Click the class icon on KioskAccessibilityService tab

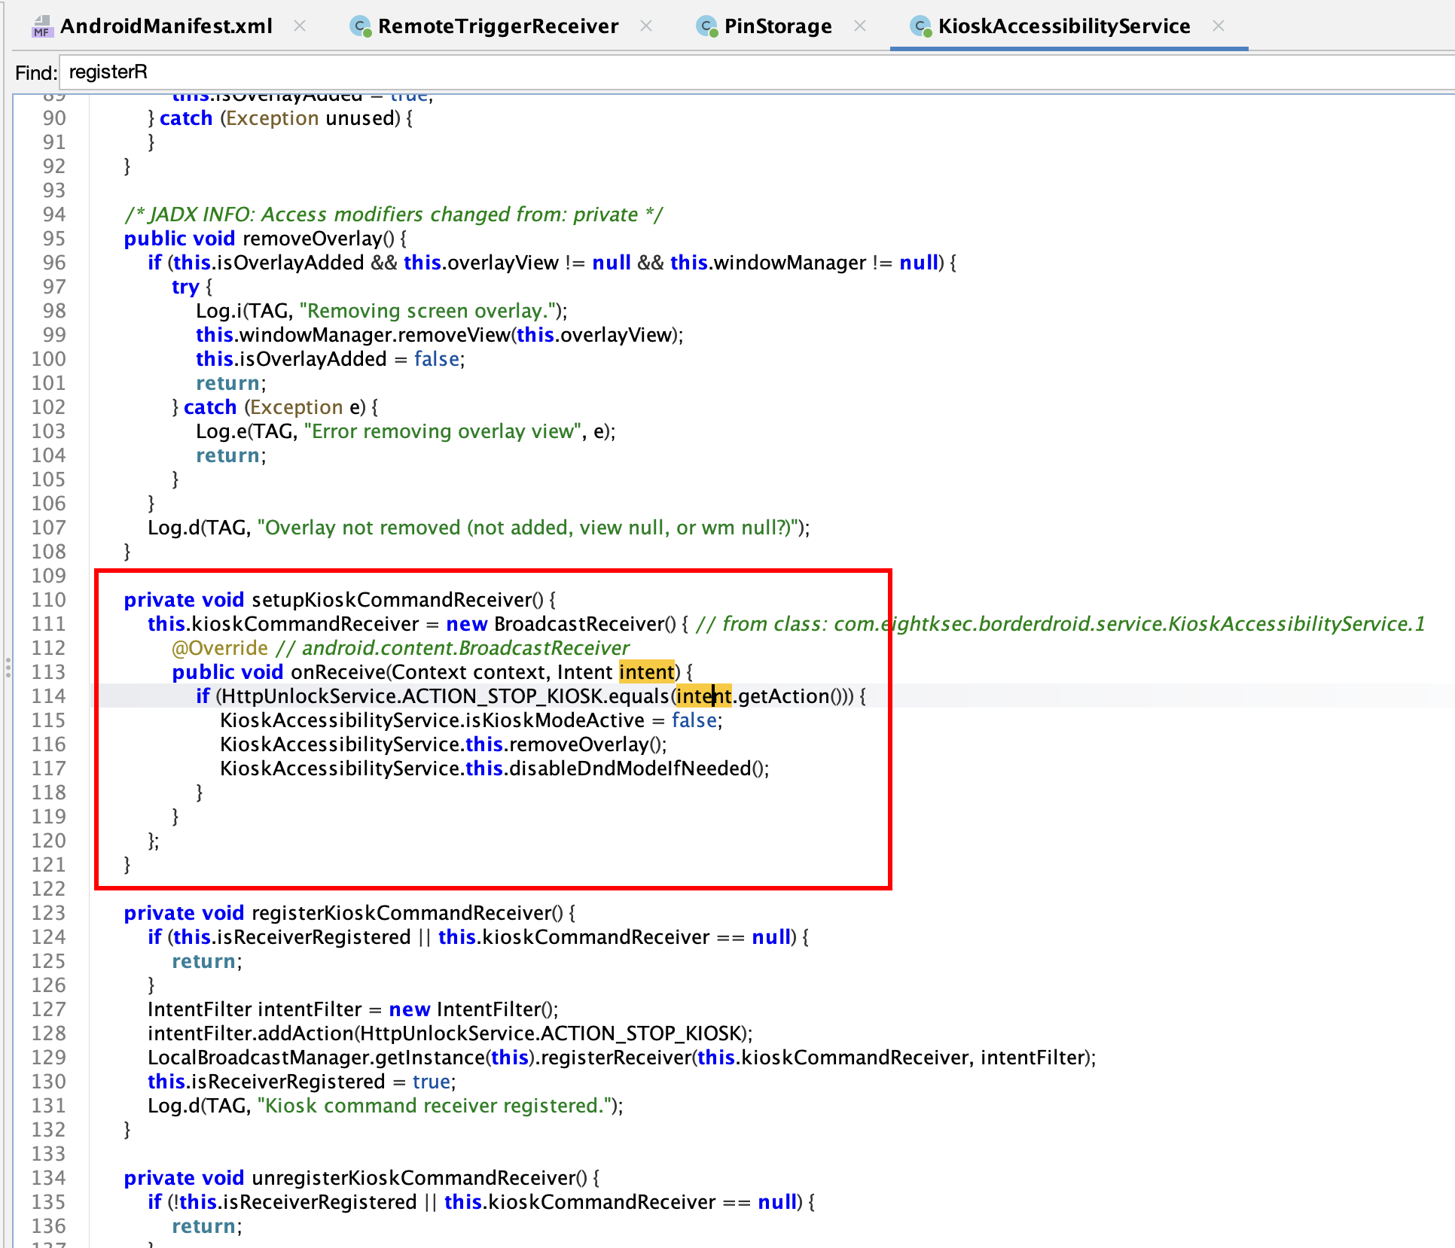click(x=921, y=26)
